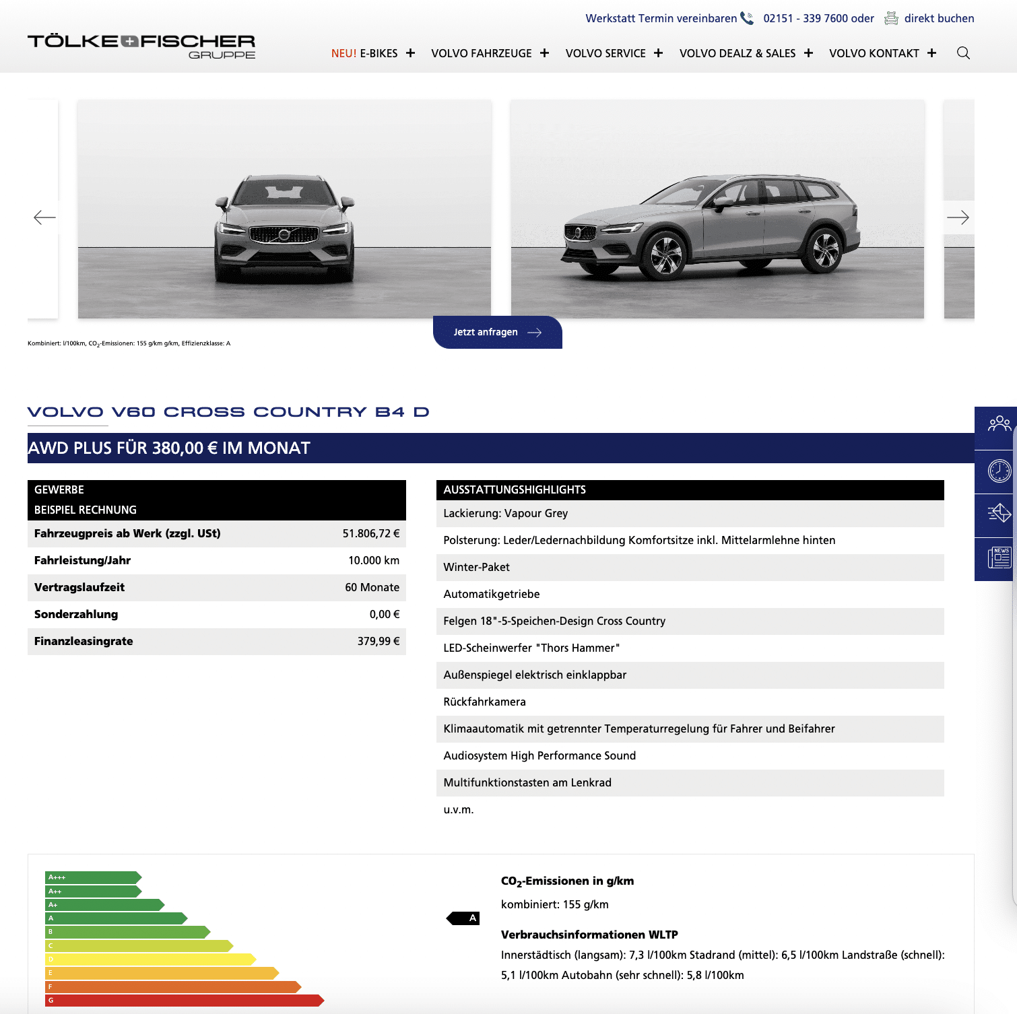Click the Automatikgetriebe row

pos(690,595)
